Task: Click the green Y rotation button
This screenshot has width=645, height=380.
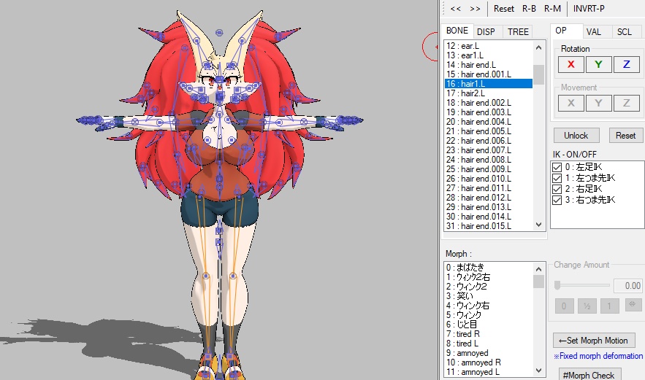Action: click(598, 64)
